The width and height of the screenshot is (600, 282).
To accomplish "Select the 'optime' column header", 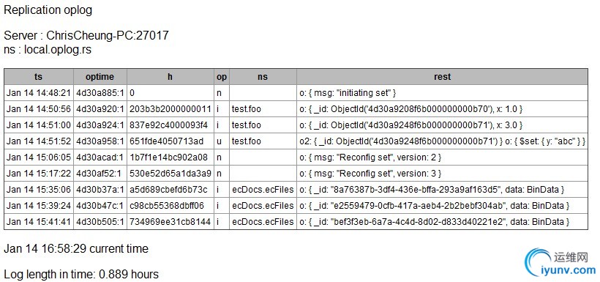I will coord(100,77).
